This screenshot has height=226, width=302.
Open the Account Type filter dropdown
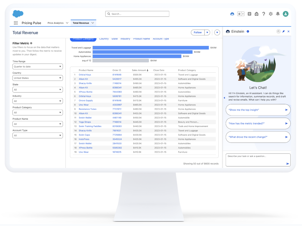(x=37, y=135)
